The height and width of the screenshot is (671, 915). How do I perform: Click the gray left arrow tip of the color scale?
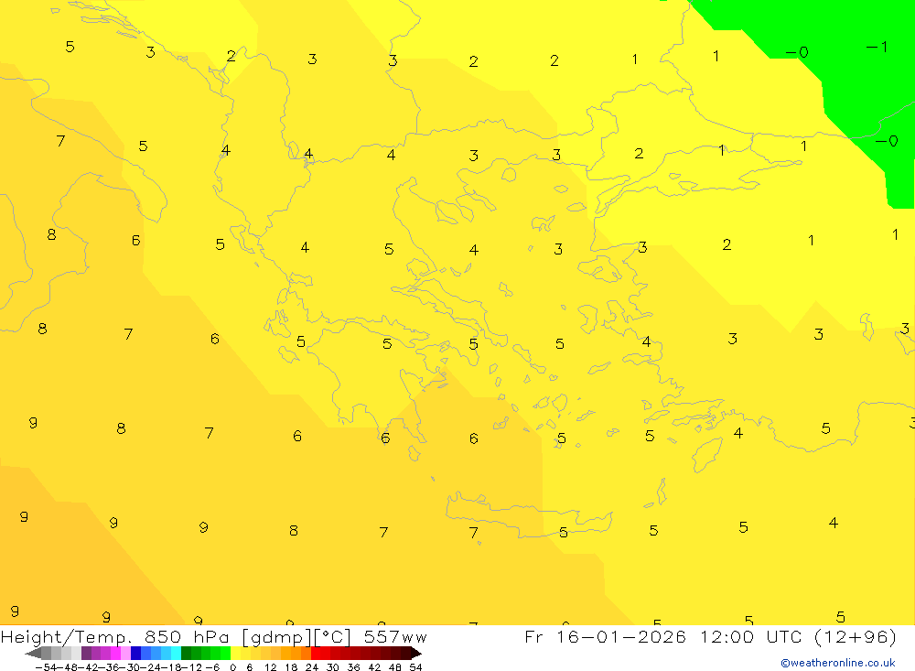tap(33, 654)
